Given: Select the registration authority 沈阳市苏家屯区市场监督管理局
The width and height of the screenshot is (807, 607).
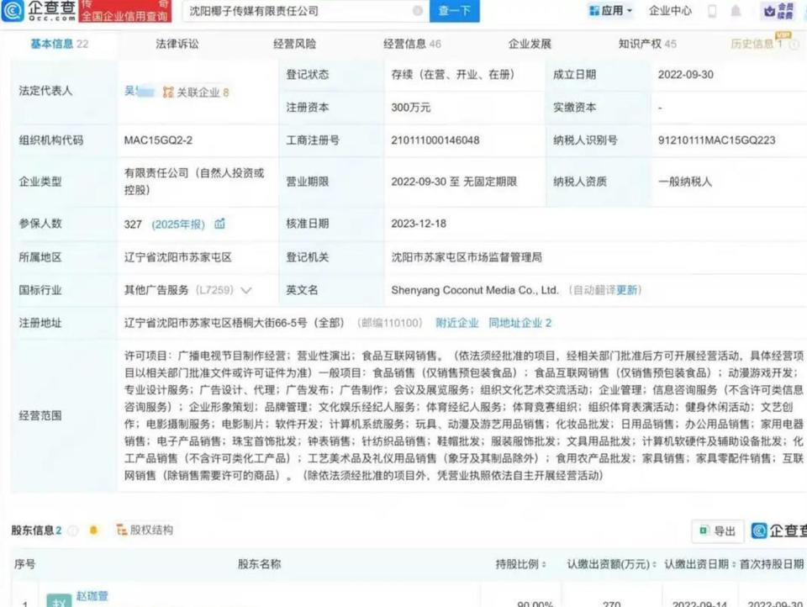Looking at the screenshot, I should pyautogui.click(x=467, y=257).
